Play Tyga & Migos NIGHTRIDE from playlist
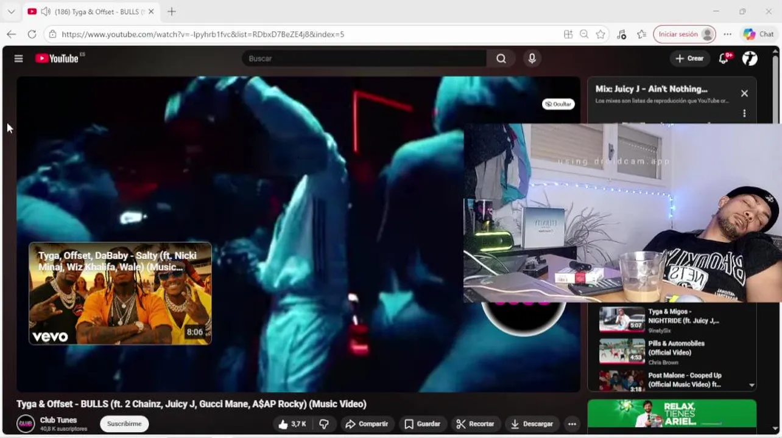 point(670,319)
